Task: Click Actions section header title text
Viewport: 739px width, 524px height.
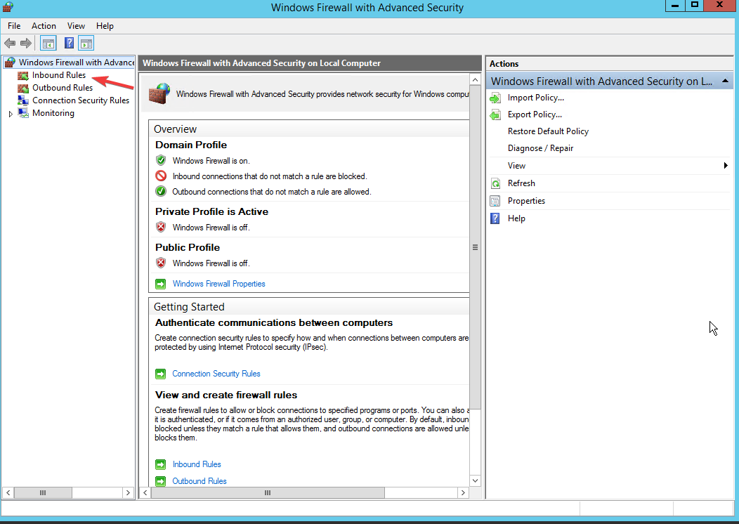Action: pos(601,81)
